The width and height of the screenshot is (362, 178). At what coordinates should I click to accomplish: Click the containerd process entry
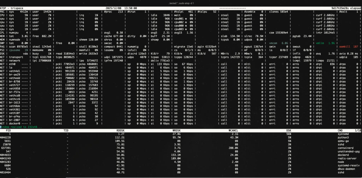tap(345, 148)
